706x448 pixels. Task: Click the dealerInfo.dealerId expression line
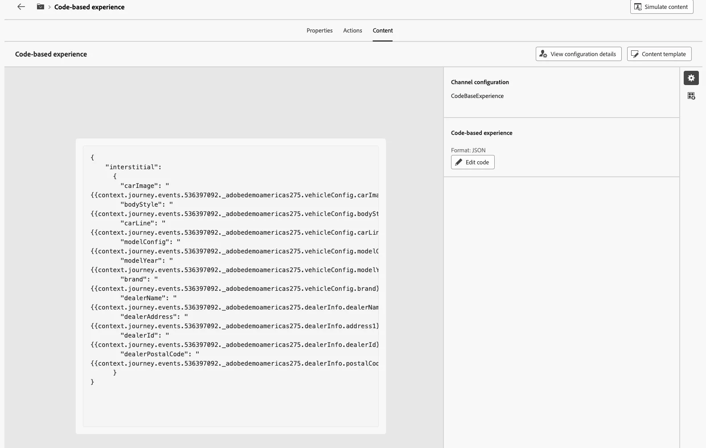pos(234,345)
